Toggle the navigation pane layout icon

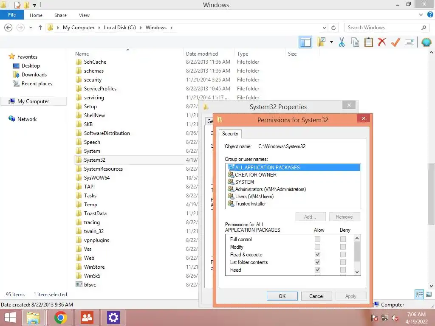coord(305,42)
